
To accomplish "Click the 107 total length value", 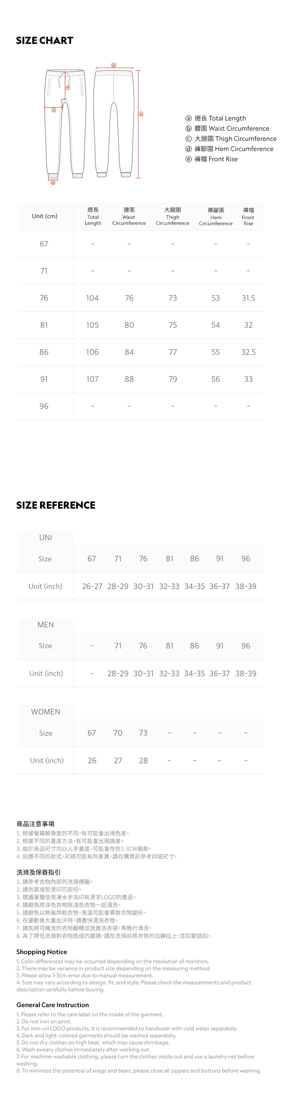I will [92, 379].
